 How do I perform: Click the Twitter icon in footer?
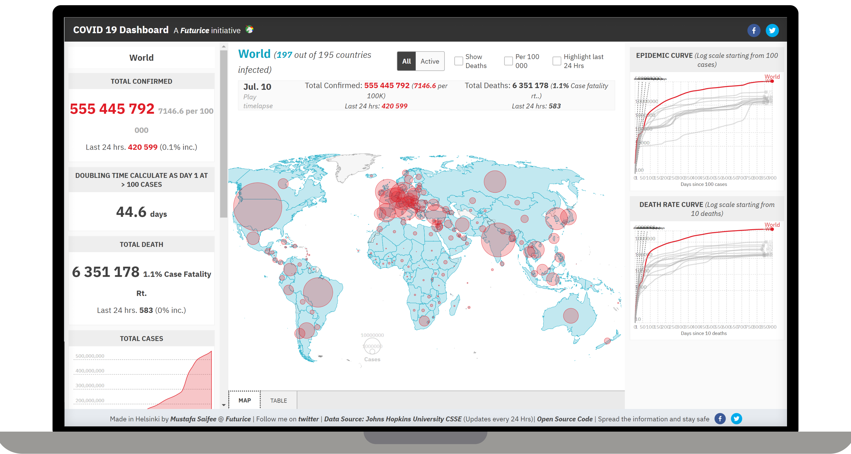(x=736, y=419)
